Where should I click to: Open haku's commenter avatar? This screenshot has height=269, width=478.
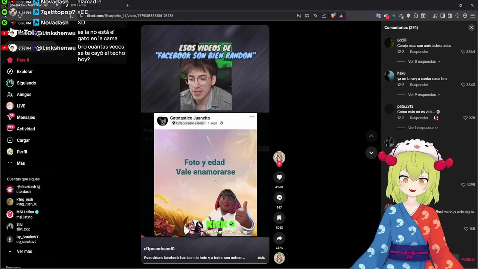tap(389, 76)
